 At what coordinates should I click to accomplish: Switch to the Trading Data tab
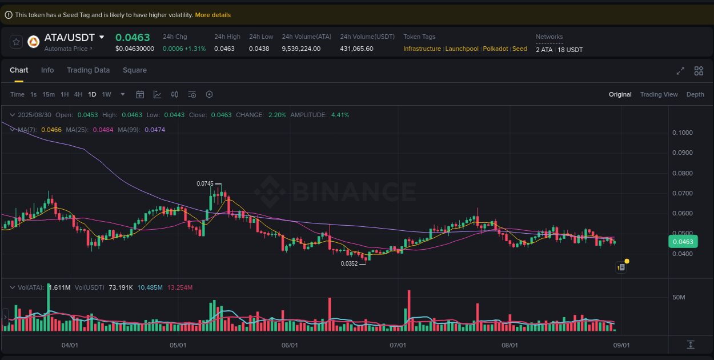[89, 70]
